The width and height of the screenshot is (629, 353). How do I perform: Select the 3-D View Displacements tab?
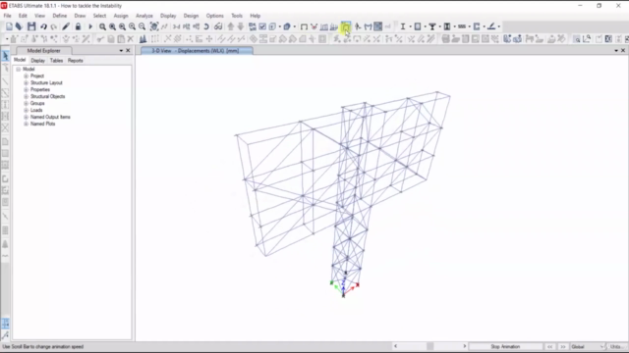(197, 51)
